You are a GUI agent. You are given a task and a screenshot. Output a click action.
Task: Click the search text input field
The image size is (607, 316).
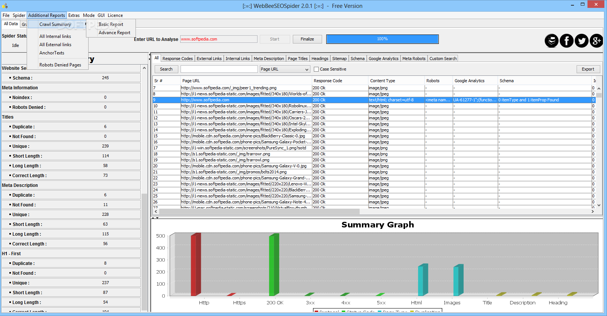click(219, 69)
